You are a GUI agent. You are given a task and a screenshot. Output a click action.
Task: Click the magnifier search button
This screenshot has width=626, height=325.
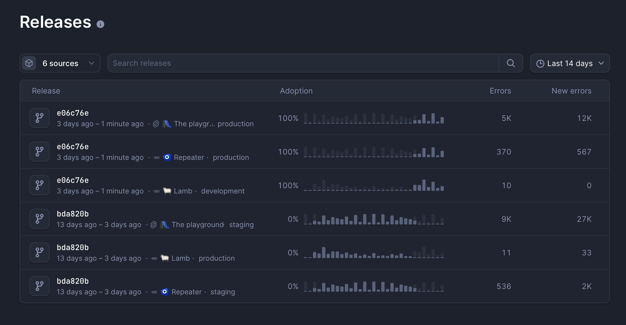[x=511, y=63]
